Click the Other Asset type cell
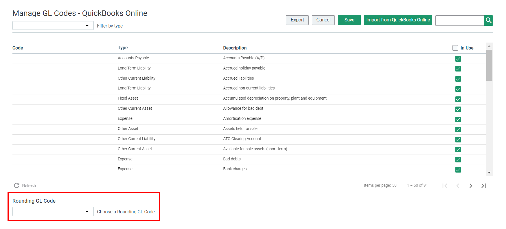 click(x=128, y=129)
